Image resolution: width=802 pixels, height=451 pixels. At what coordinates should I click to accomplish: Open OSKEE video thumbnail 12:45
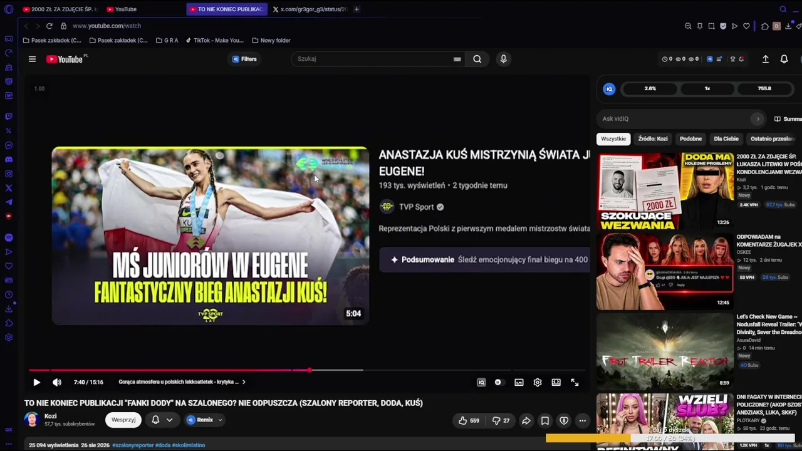(665, 271)
